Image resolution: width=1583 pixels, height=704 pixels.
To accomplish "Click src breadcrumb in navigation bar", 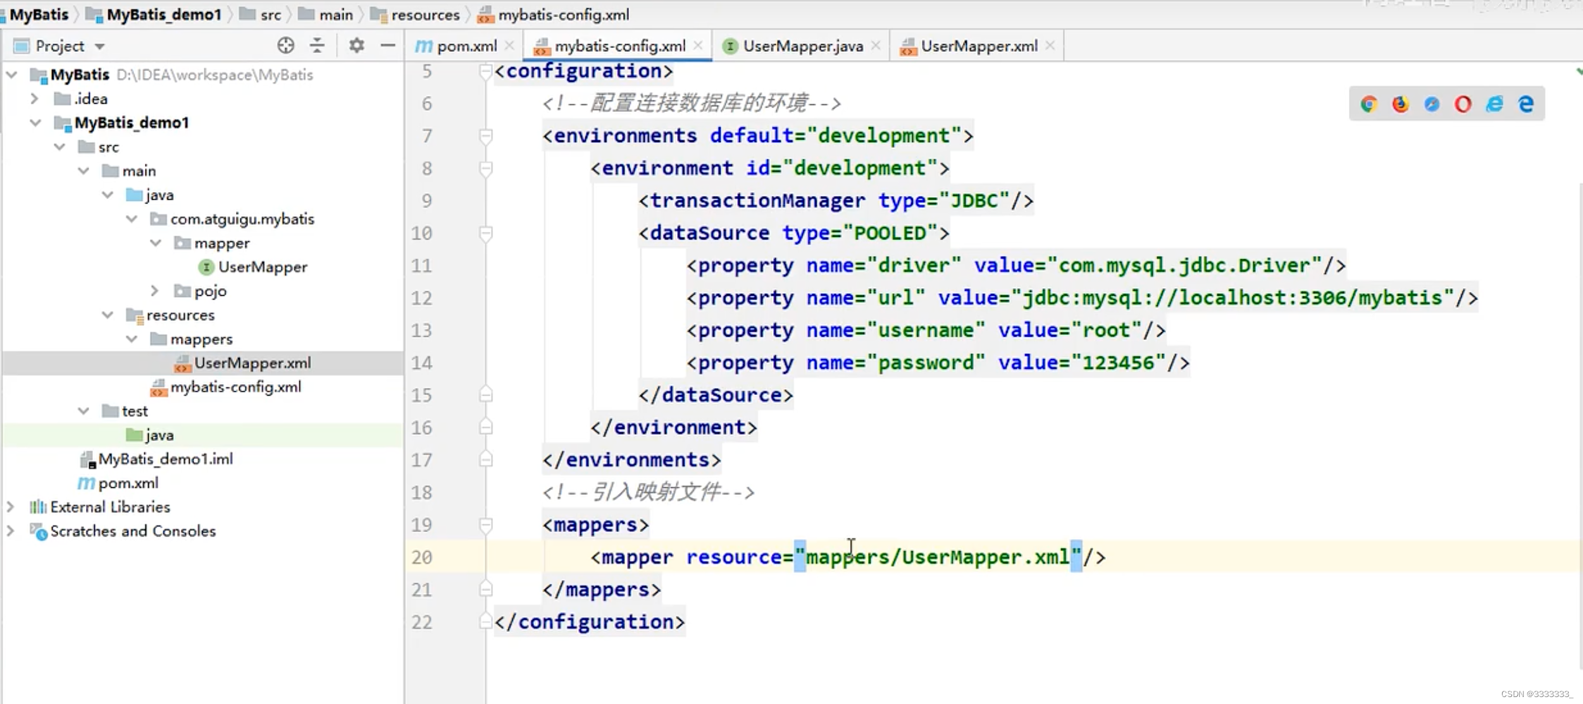I will point(261,15).
